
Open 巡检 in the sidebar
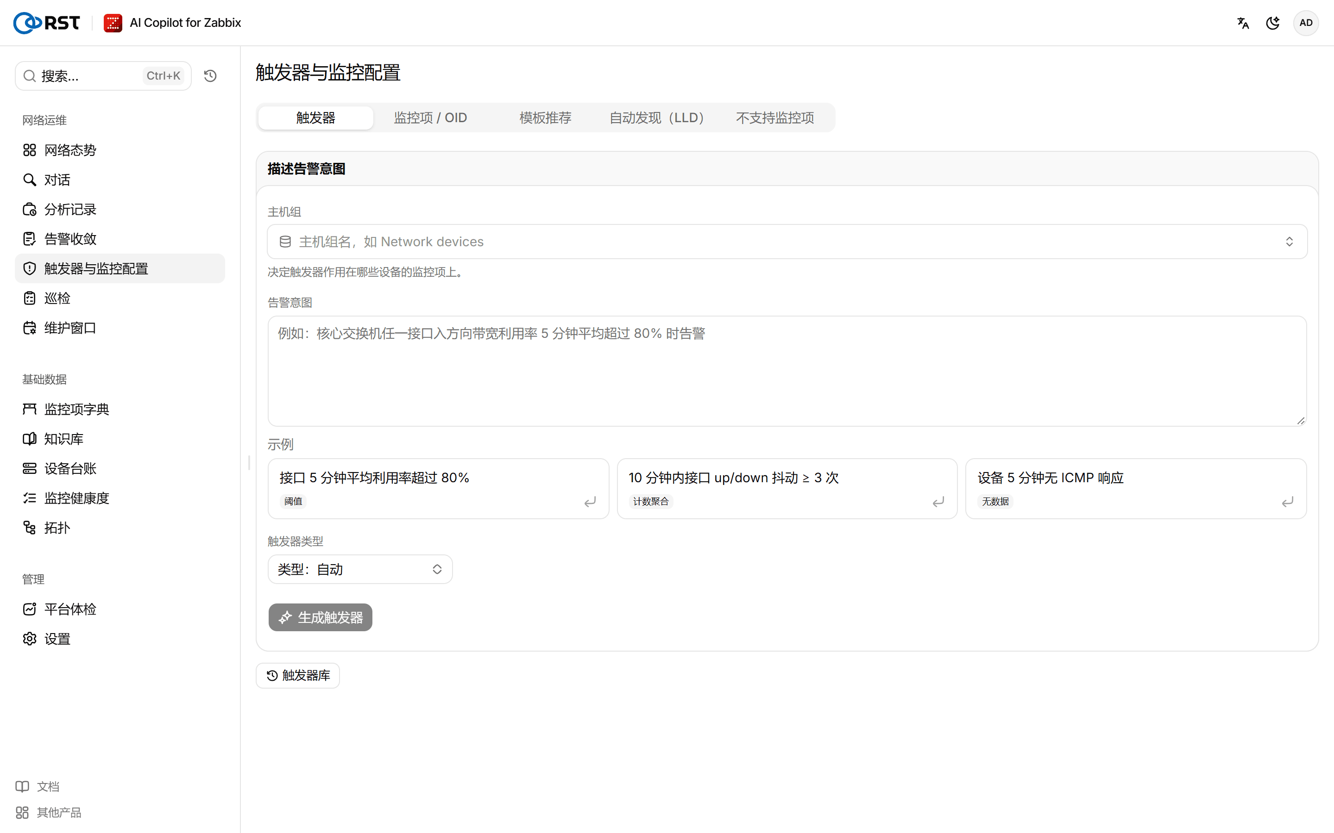tap(120, 298)
